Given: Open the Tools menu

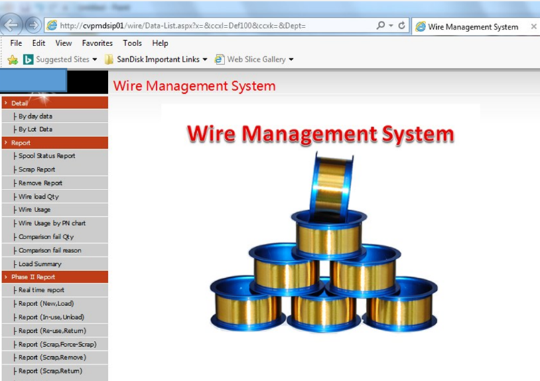Looking at the screenshot, I should pyautogui.click(x=132, y=43).
